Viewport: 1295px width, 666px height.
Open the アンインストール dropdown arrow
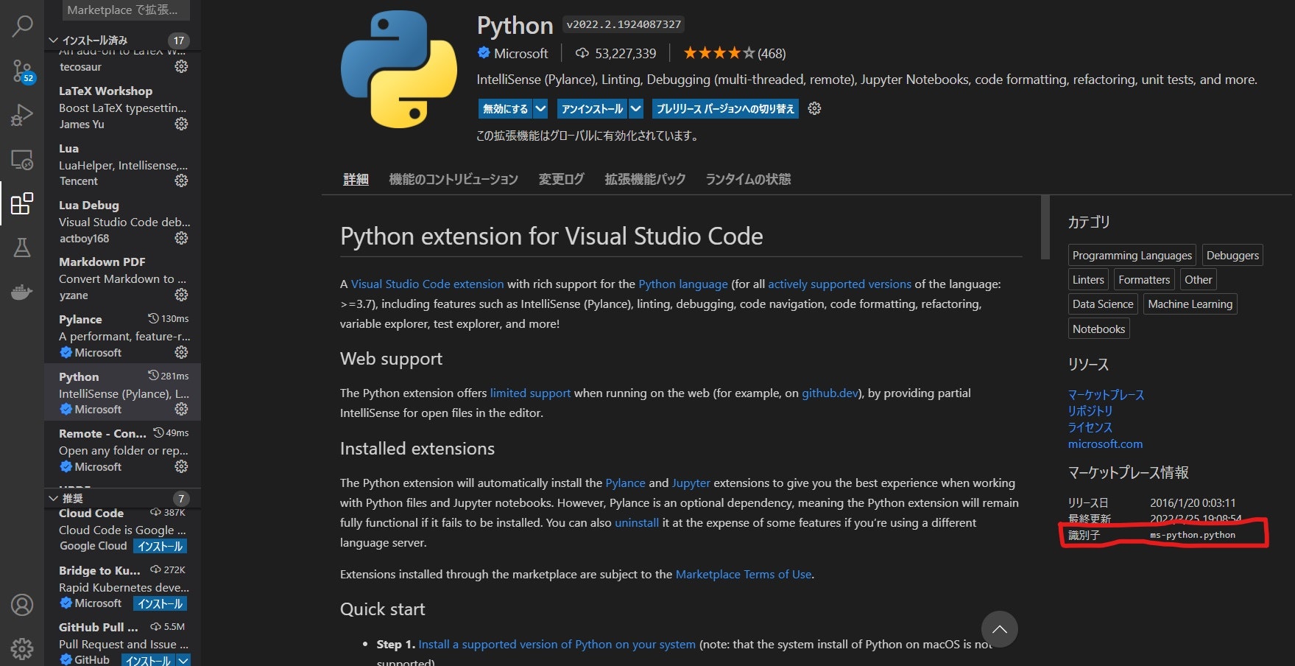coord(636,108)
